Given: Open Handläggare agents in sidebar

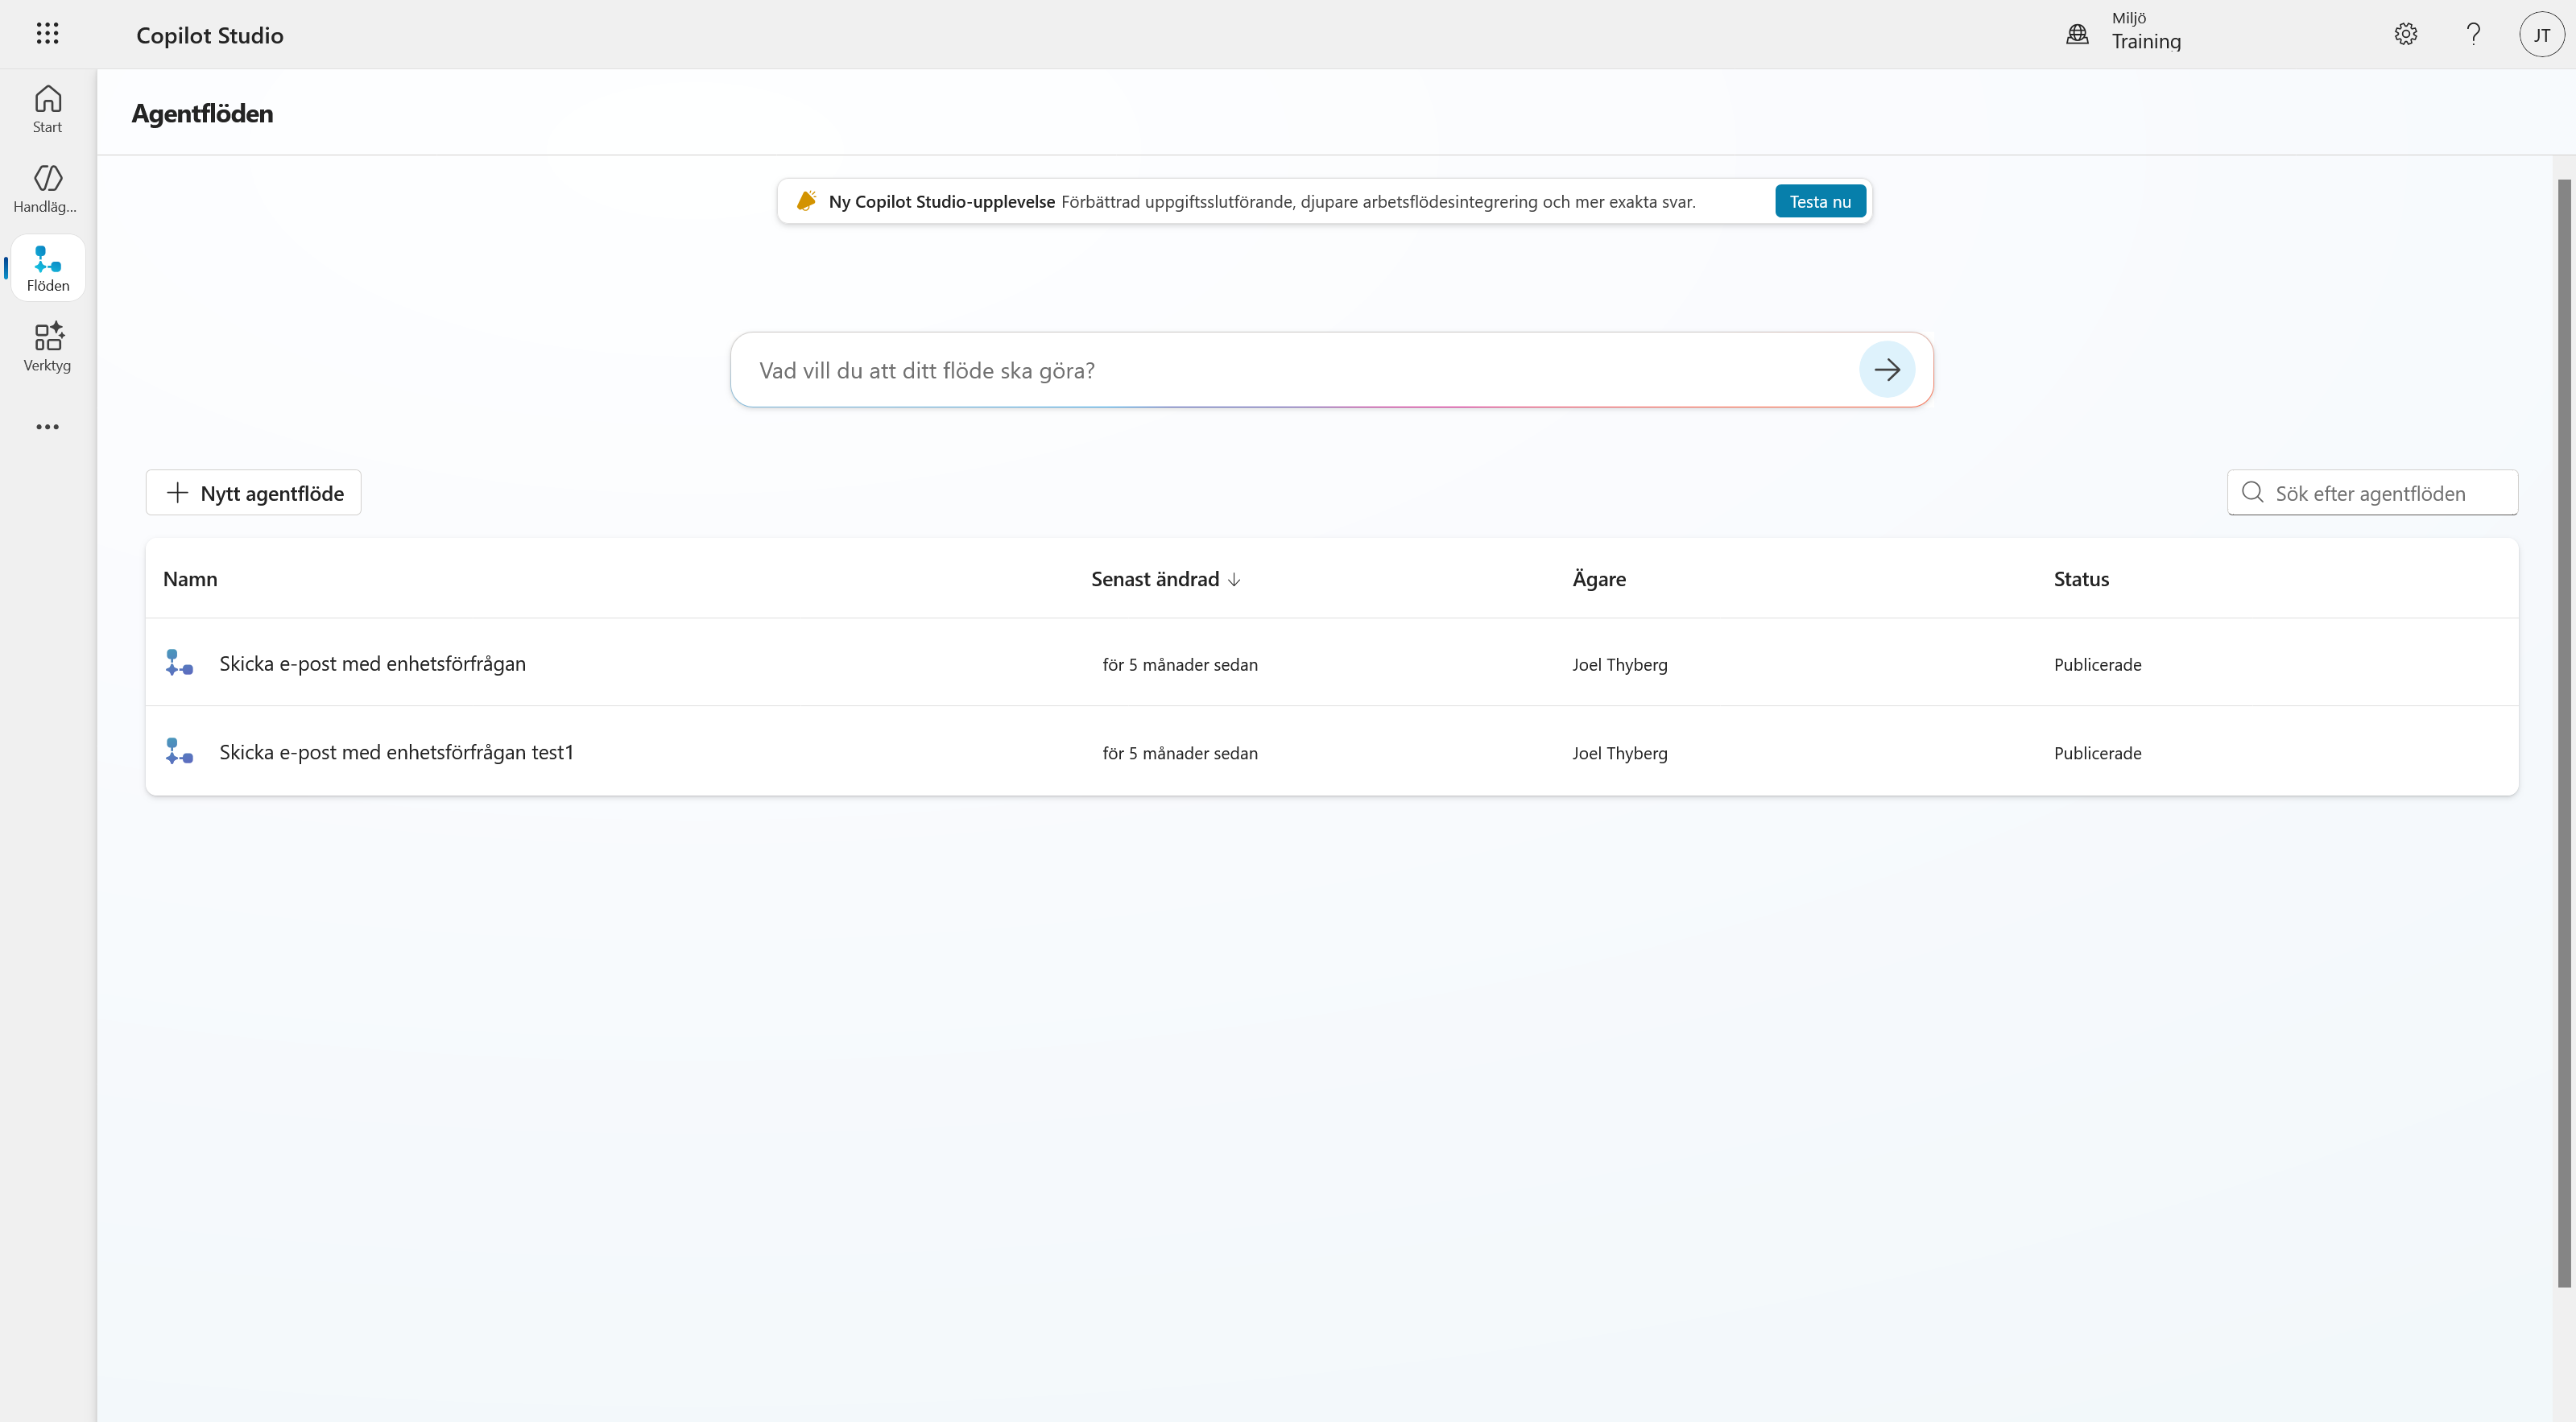Looking at the screenshot, I should [x=47, y=189].
